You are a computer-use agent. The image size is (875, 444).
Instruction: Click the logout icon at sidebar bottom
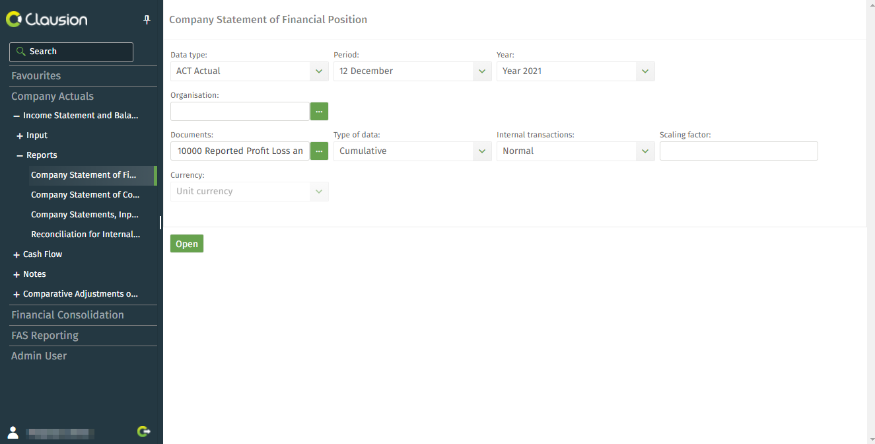pos(144,432)
